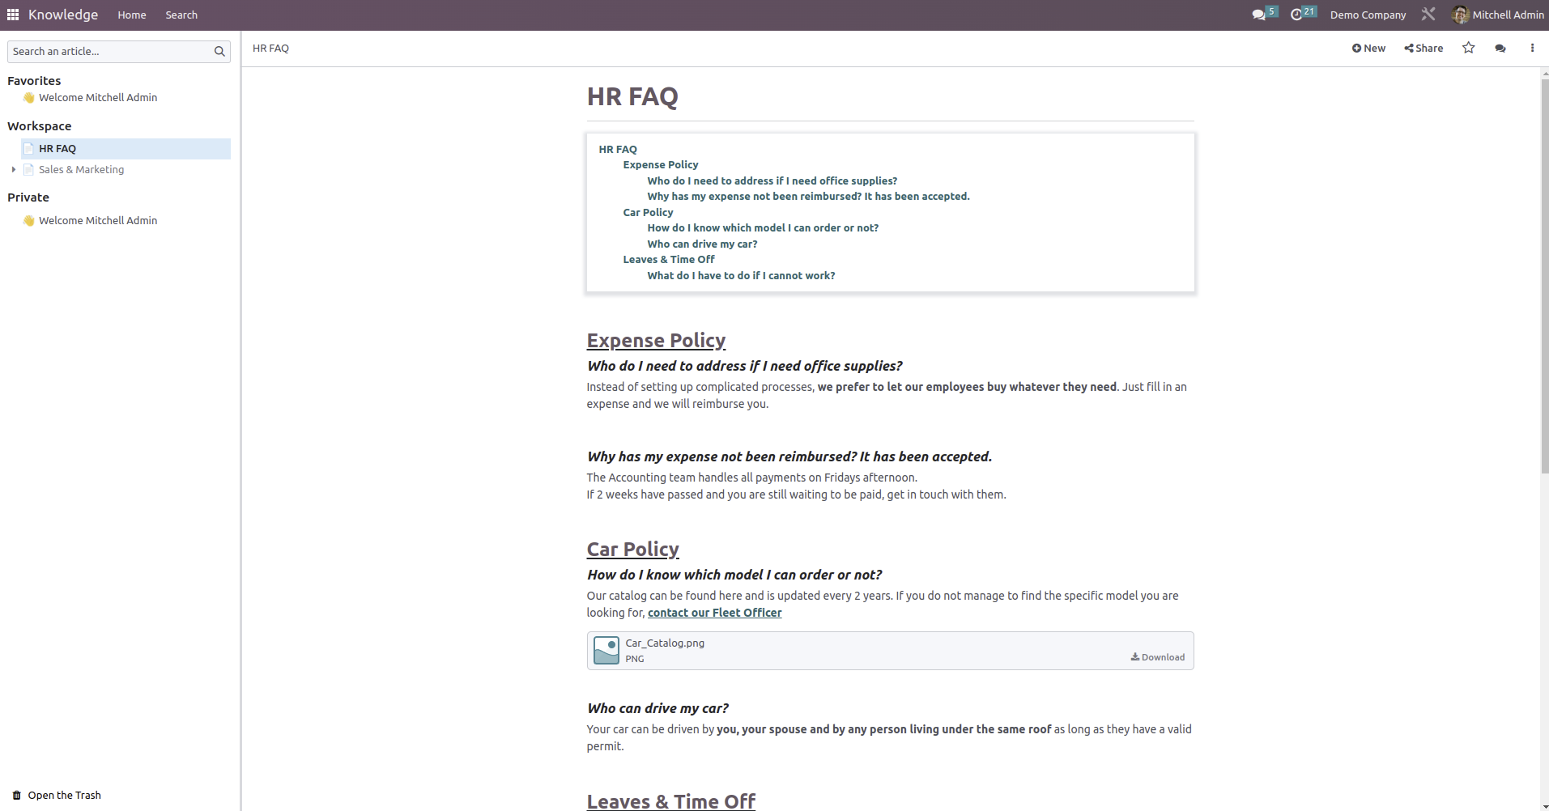Click the Search an article input field
The image size is (1549, 811).
pyautogui.click(x=109, y=51)
